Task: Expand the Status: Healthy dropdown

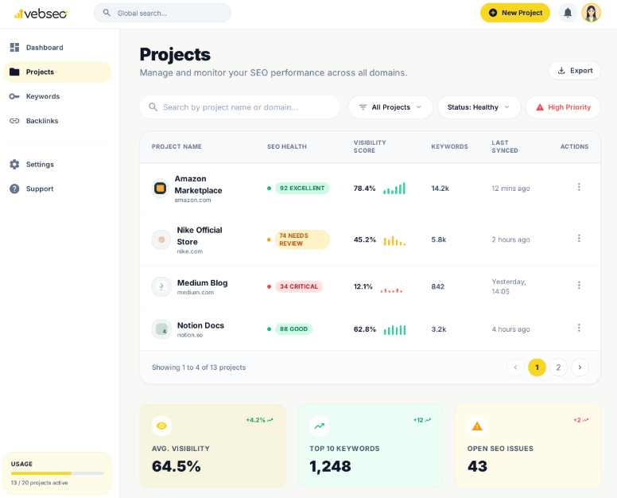Action: click(479, 107)
